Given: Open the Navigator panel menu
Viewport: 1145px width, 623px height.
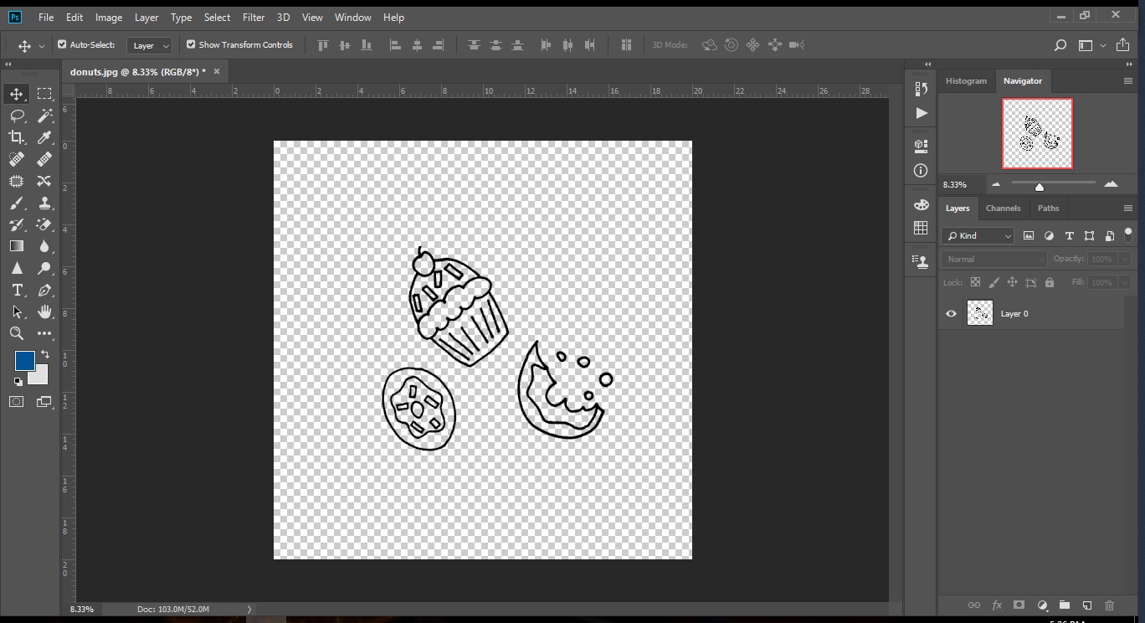Looking at the screenshot, I should 1128,81.
